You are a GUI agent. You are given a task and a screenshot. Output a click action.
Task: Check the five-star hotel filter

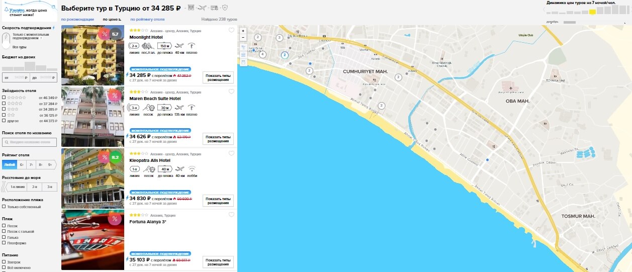point(4,98)
